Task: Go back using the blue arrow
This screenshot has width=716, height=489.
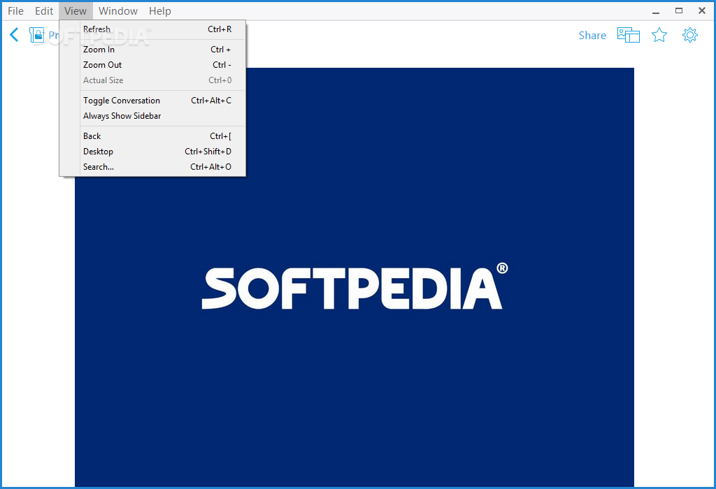Action: [x=14, y=35]
